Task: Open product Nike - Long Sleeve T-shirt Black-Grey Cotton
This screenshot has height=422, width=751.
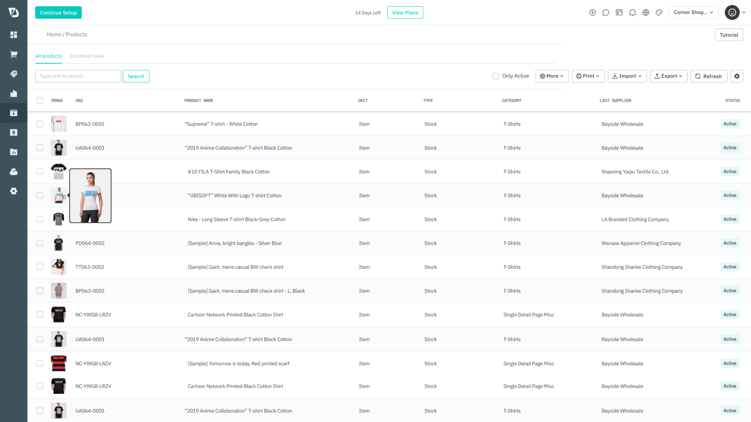Action: point(237,219)
